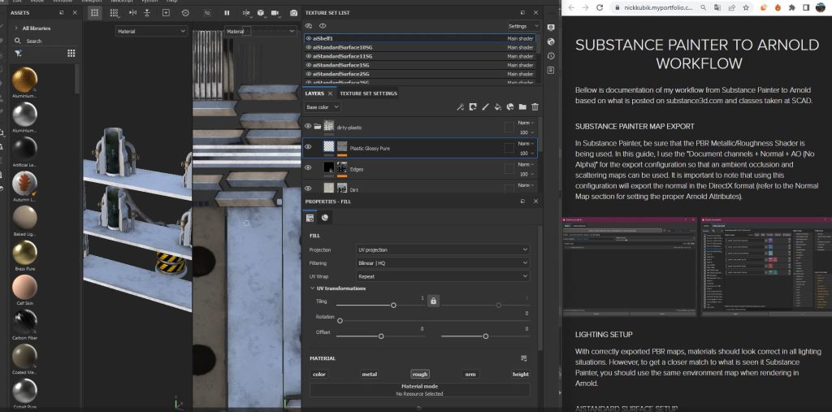The width and height of the screenshot is (832, 412).
Task: Toggle the nrm material channel button
Action: click(x=470, y=375)
